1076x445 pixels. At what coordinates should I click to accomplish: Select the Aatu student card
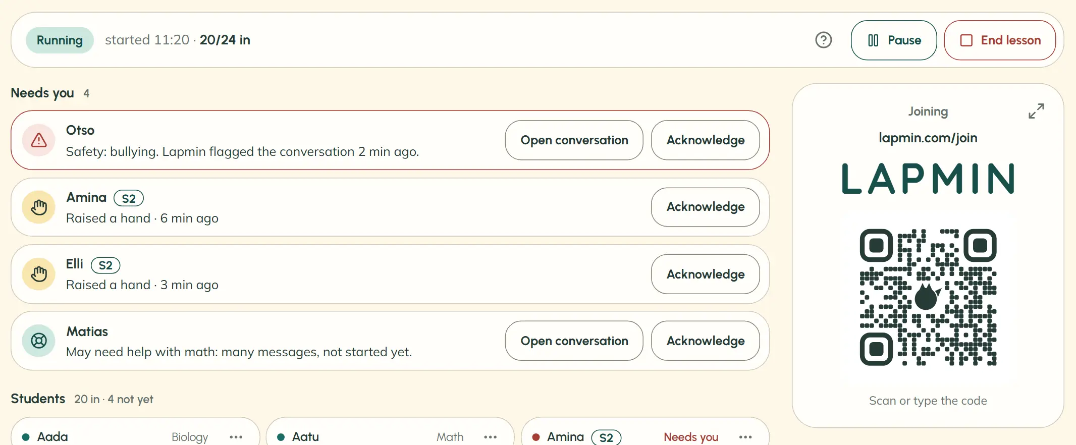click(390, 432)
